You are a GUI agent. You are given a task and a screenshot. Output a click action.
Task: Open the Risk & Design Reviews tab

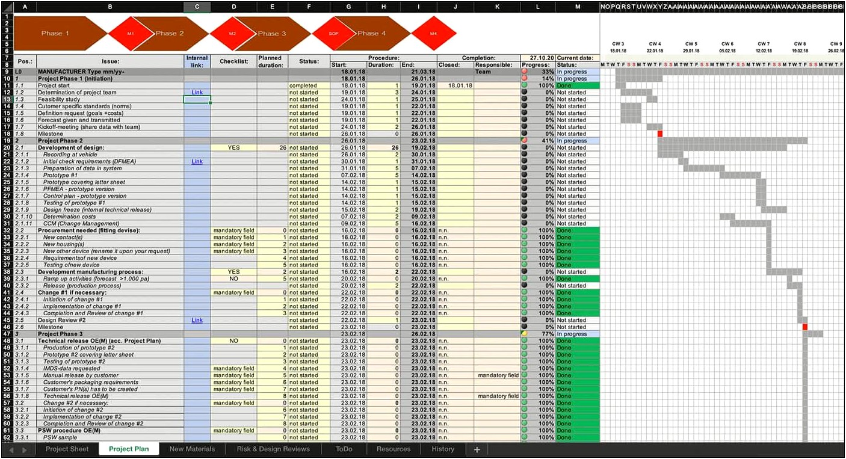tap(273, 449)
